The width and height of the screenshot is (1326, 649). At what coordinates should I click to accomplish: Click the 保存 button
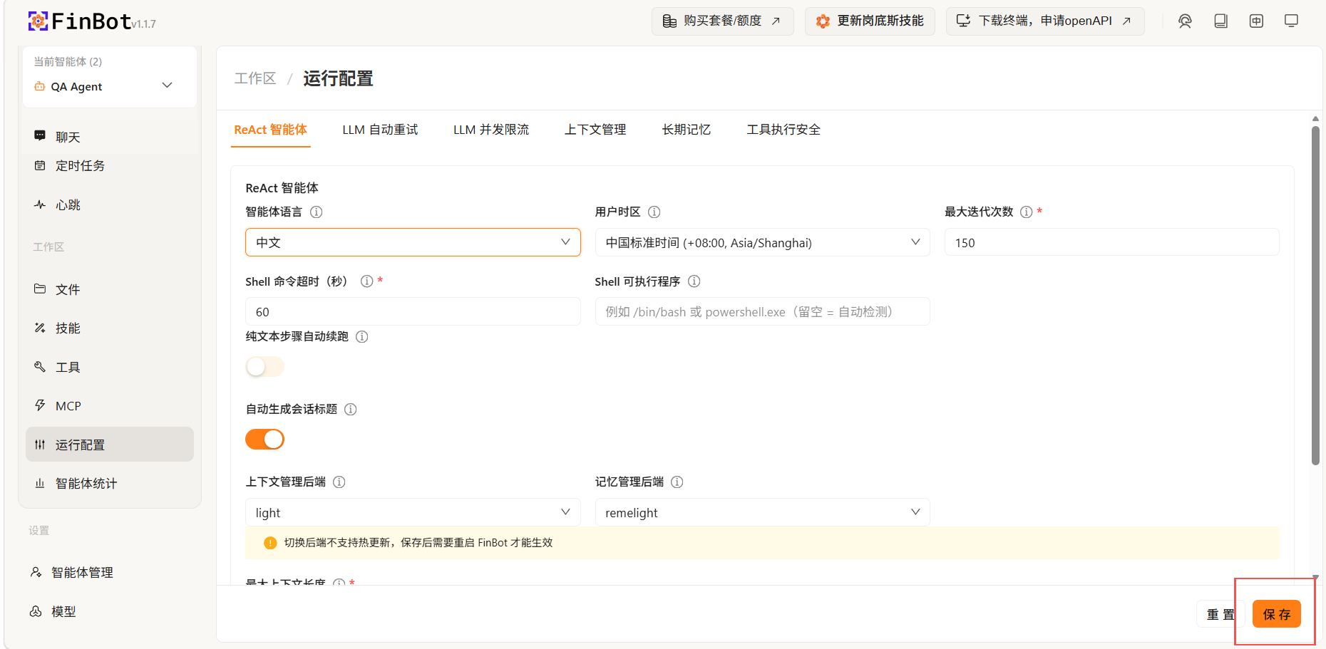pyautogui.click(x=1277, y=614)
